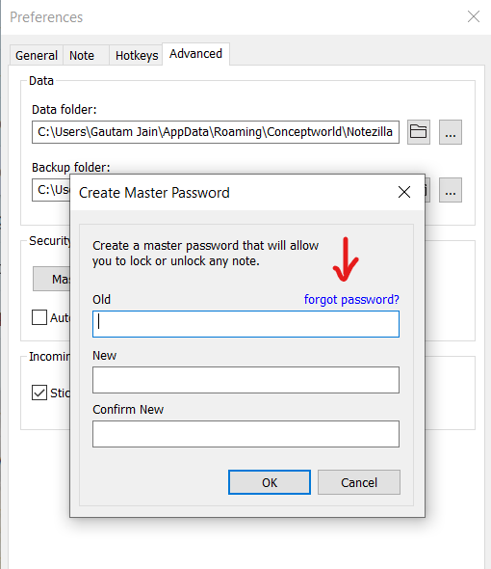491x569 pixels.
Task: Click into the New password field
Action: pos(246,380)
